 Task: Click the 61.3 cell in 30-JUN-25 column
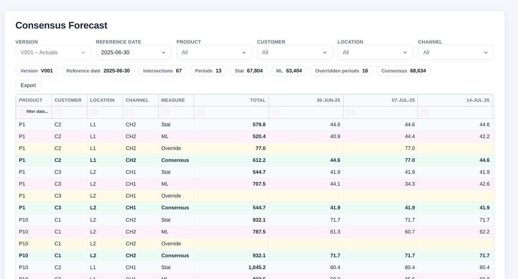tap(306, 232)
